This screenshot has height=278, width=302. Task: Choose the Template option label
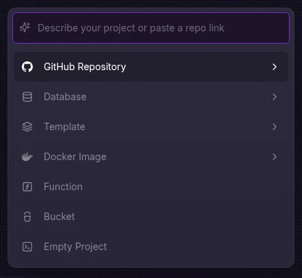pyautogui.click(x=64, y=127)
